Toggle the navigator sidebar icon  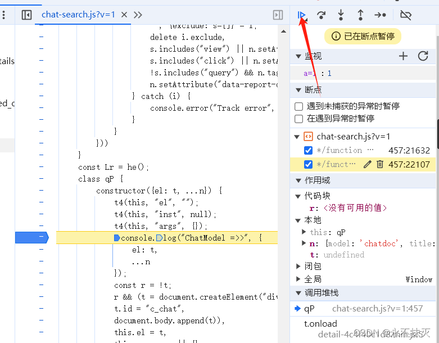point(26,15)
